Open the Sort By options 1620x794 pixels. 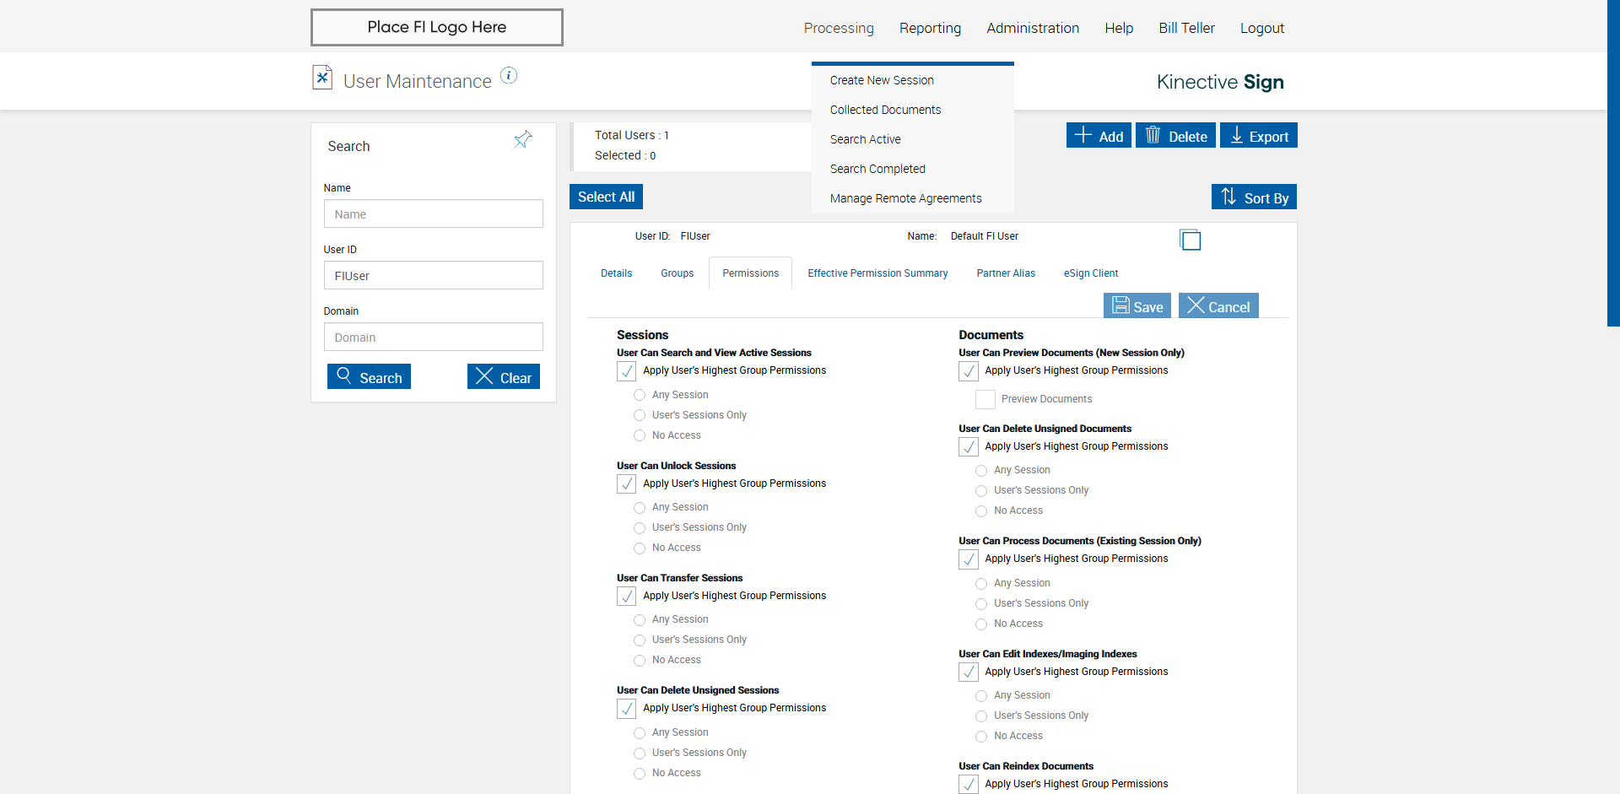point(1254,197)
